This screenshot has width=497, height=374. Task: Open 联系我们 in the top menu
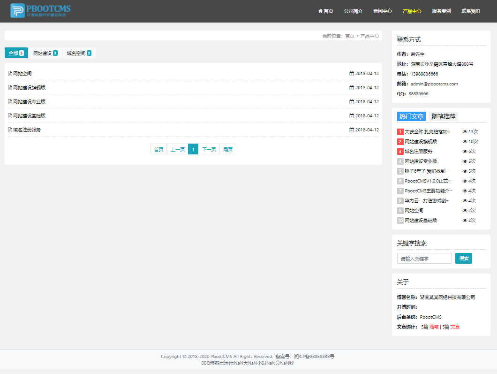[x=471, y=11]
